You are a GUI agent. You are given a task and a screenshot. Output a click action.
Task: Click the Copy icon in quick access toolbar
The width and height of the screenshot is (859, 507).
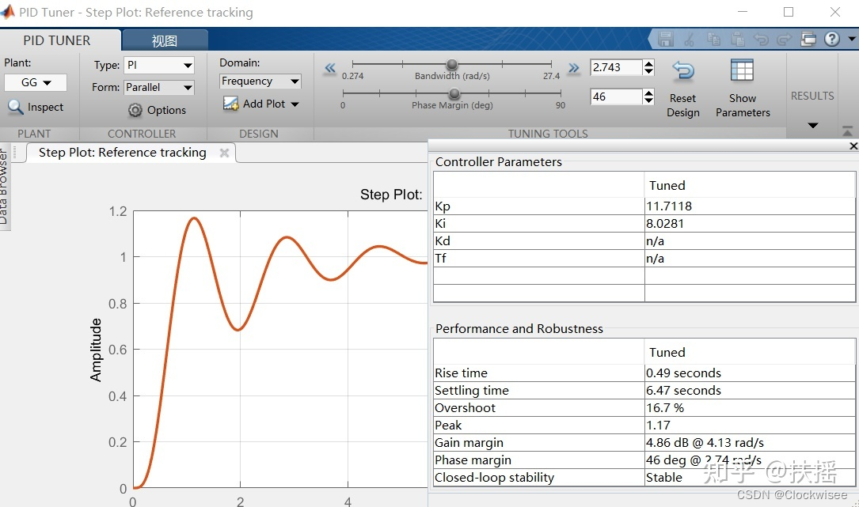coord(713,39)
